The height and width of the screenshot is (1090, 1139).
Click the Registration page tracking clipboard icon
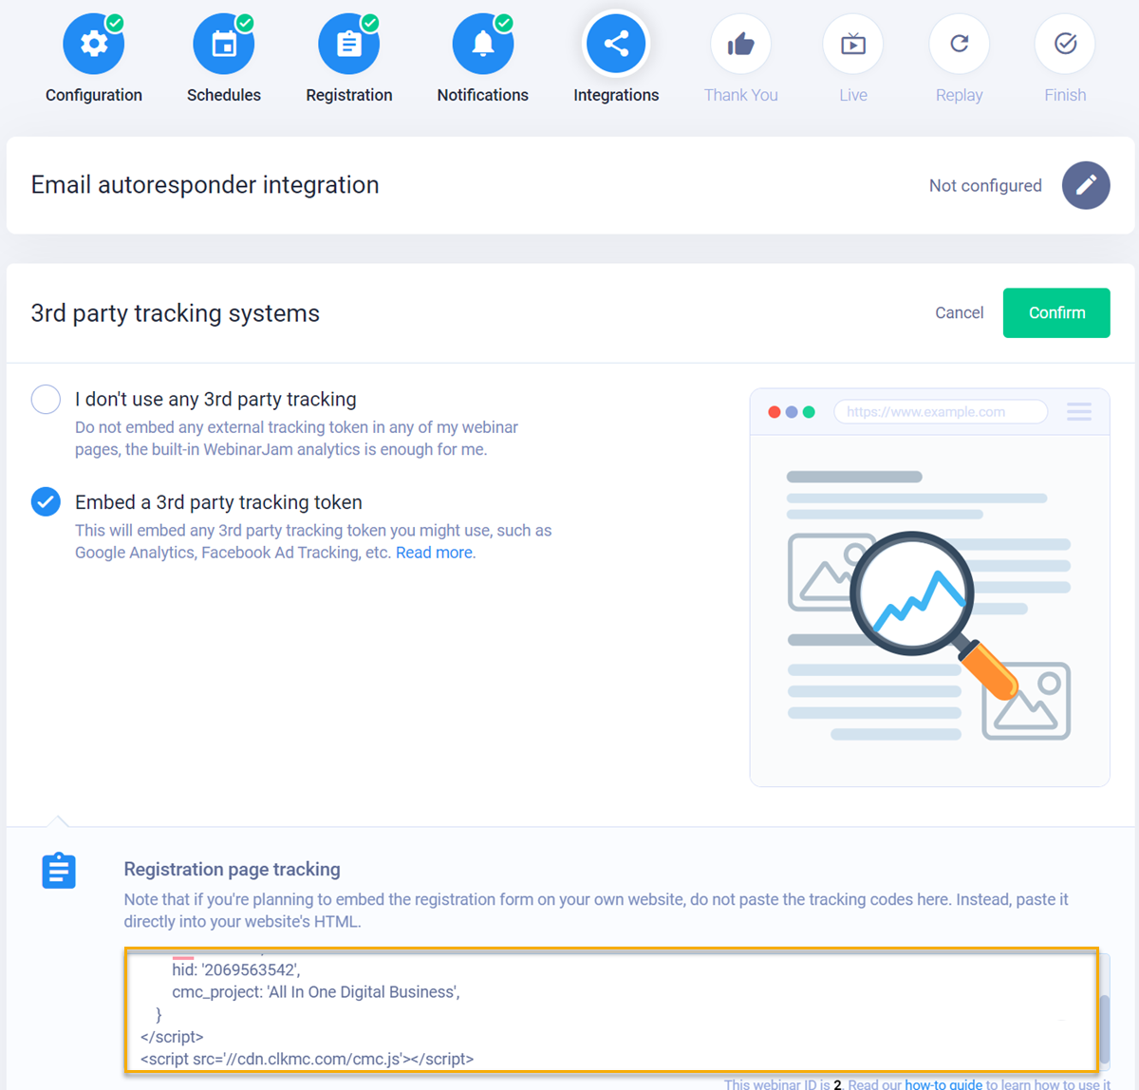[x=59, y=871]
